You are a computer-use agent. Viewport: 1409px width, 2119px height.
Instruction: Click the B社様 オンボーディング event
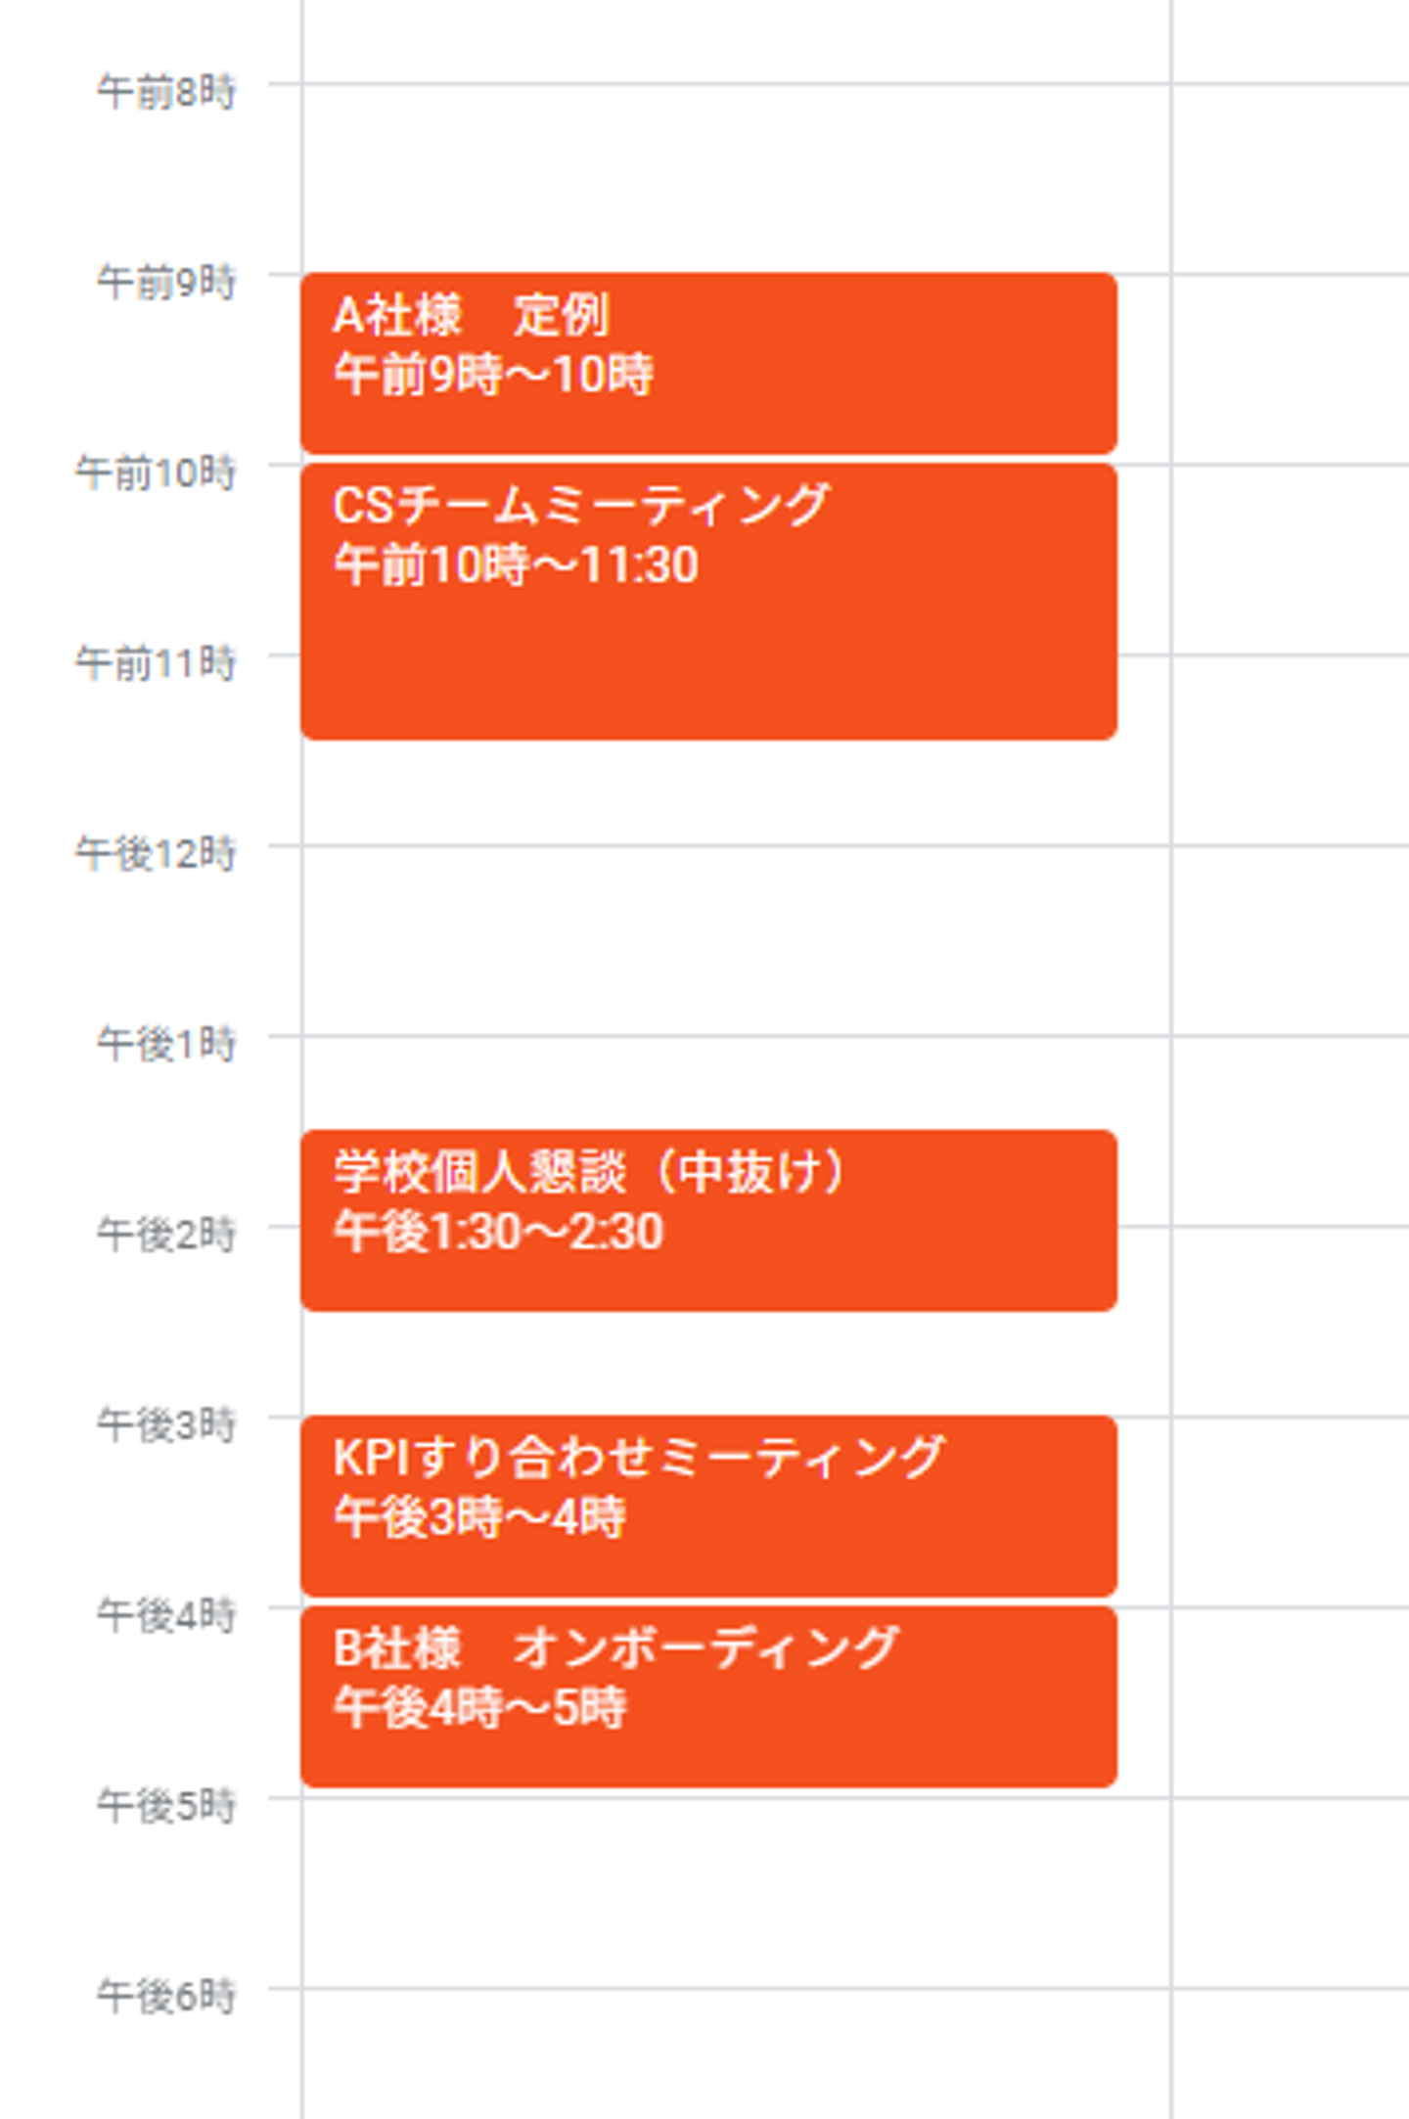pyautogui.click(x=708, y=1695)
